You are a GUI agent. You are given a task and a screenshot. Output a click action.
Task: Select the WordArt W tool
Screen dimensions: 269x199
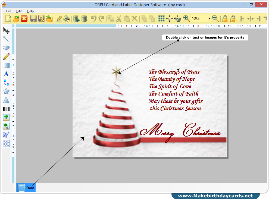(x=6, y=135)
